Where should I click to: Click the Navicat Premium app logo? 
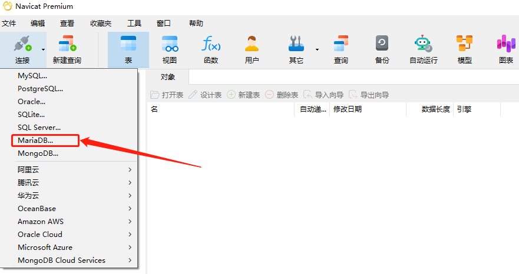point(7,6)
